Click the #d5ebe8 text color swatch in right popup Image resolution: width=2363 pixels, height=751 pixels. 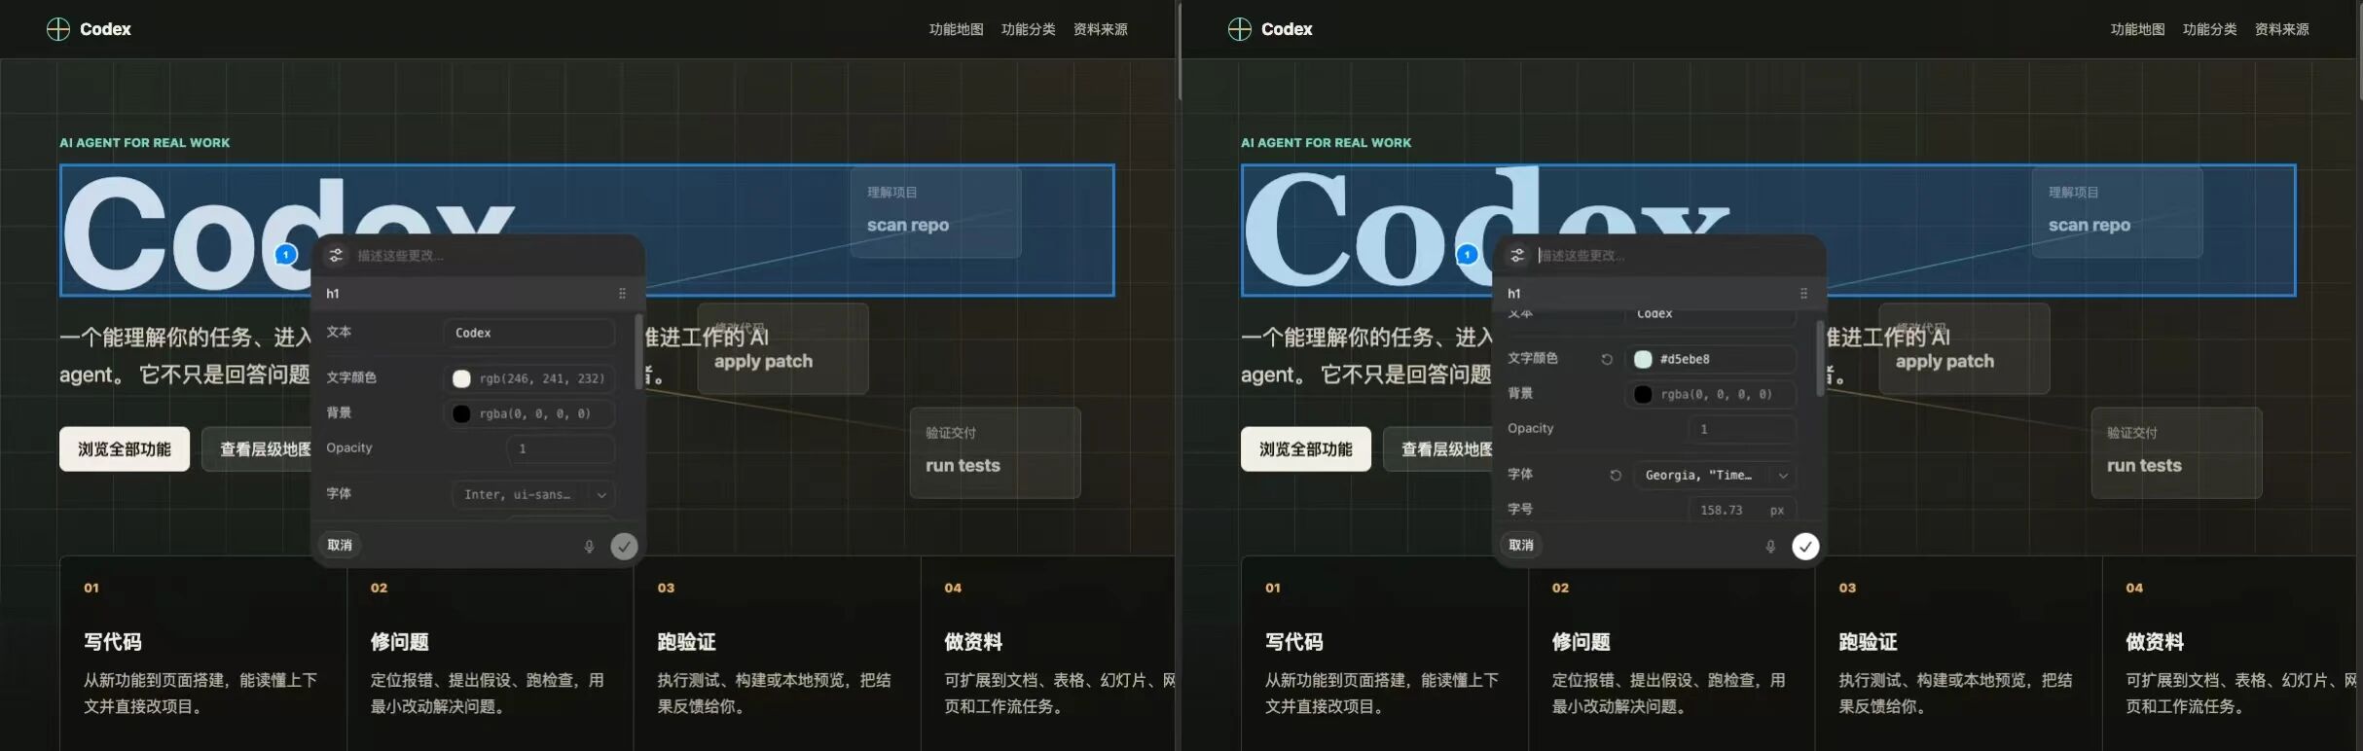1643,359
